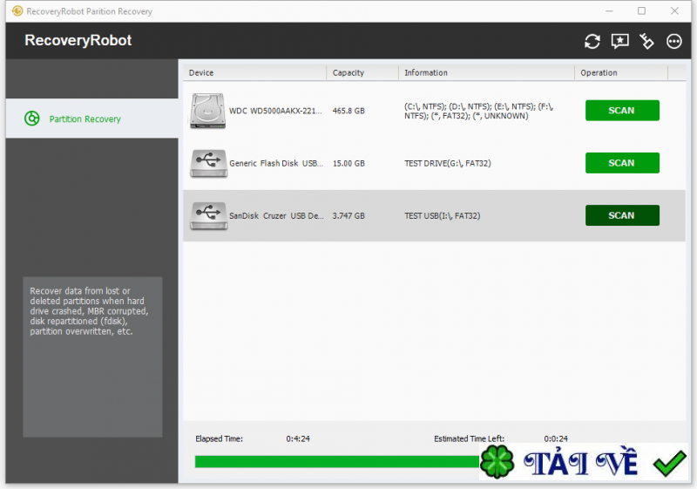697x489 pixels.
Task: Click the Device column header
Action: point(254,72)
